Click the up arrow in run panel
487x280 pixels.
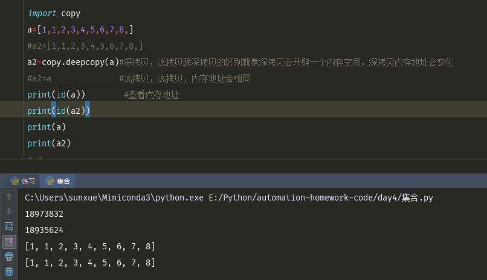coord(9,197)
